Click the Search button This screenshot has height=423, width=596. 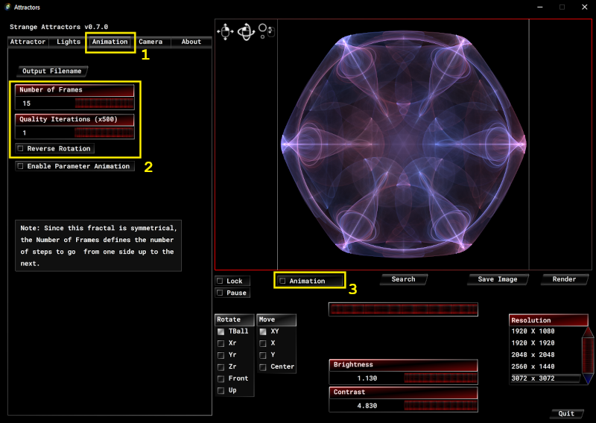click(404, 279)
